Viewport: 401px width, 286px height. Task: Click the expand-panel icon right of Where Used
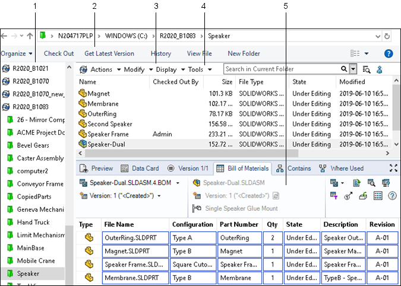click(393, 168)
